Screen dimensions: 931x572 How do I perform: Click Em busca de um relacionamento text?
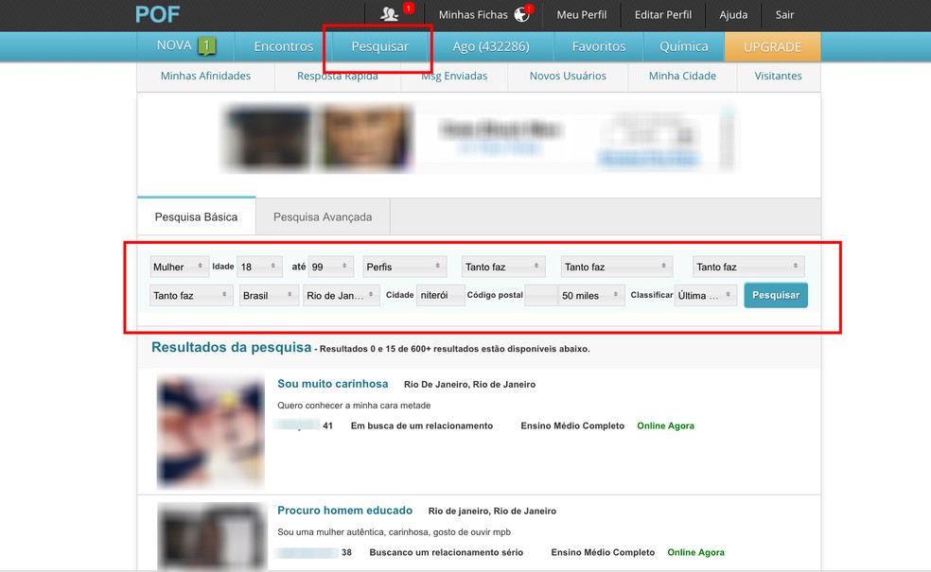(x=422, y=425)
